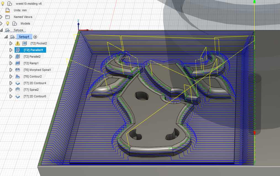Click the Pocket2 operation icon
Image resolution: width=280 pixels, height=176 pixels.
(25, 43)
